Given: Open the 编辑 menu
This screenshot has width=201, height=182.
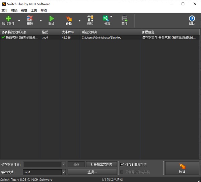Looking at the screenshot, I should (24, 10).
